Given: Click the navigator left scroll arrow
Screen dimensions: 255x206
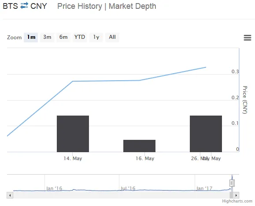Looking at the screenshot, I should [10, 195].
